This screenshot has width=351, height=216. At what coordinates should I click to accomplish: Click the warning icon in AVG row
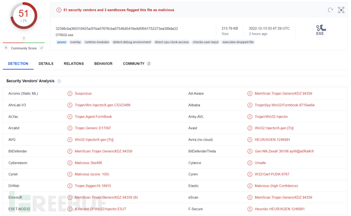coord(70,140)
